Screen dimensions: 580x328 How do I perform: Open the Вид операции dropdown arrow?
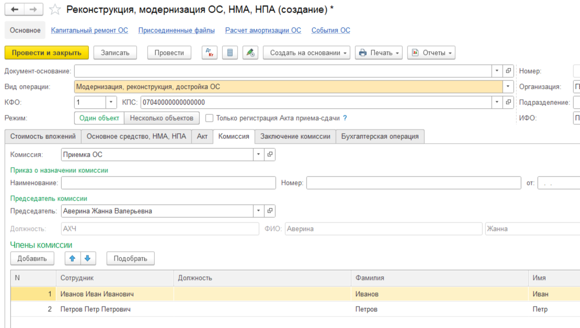pyautogui.click(x=508, y=87)
